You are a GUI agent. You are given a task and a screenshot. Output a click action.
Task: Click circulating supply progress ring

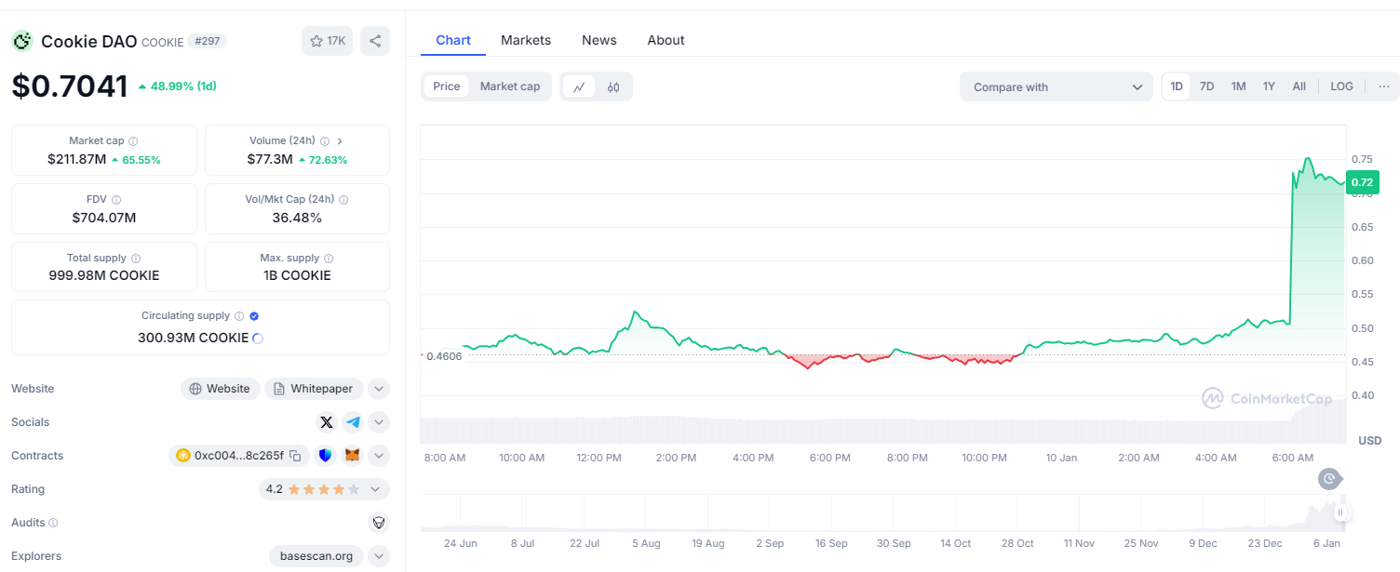[258, 339]
